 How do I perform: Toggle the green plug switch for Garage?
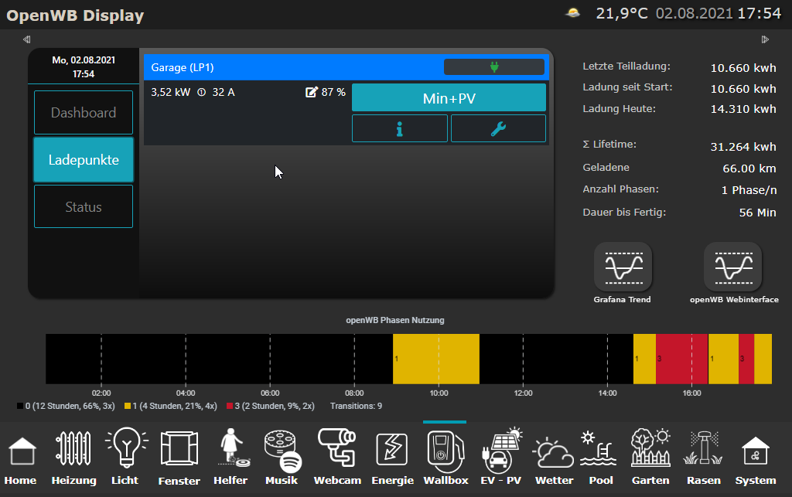(x=494, y=67)
